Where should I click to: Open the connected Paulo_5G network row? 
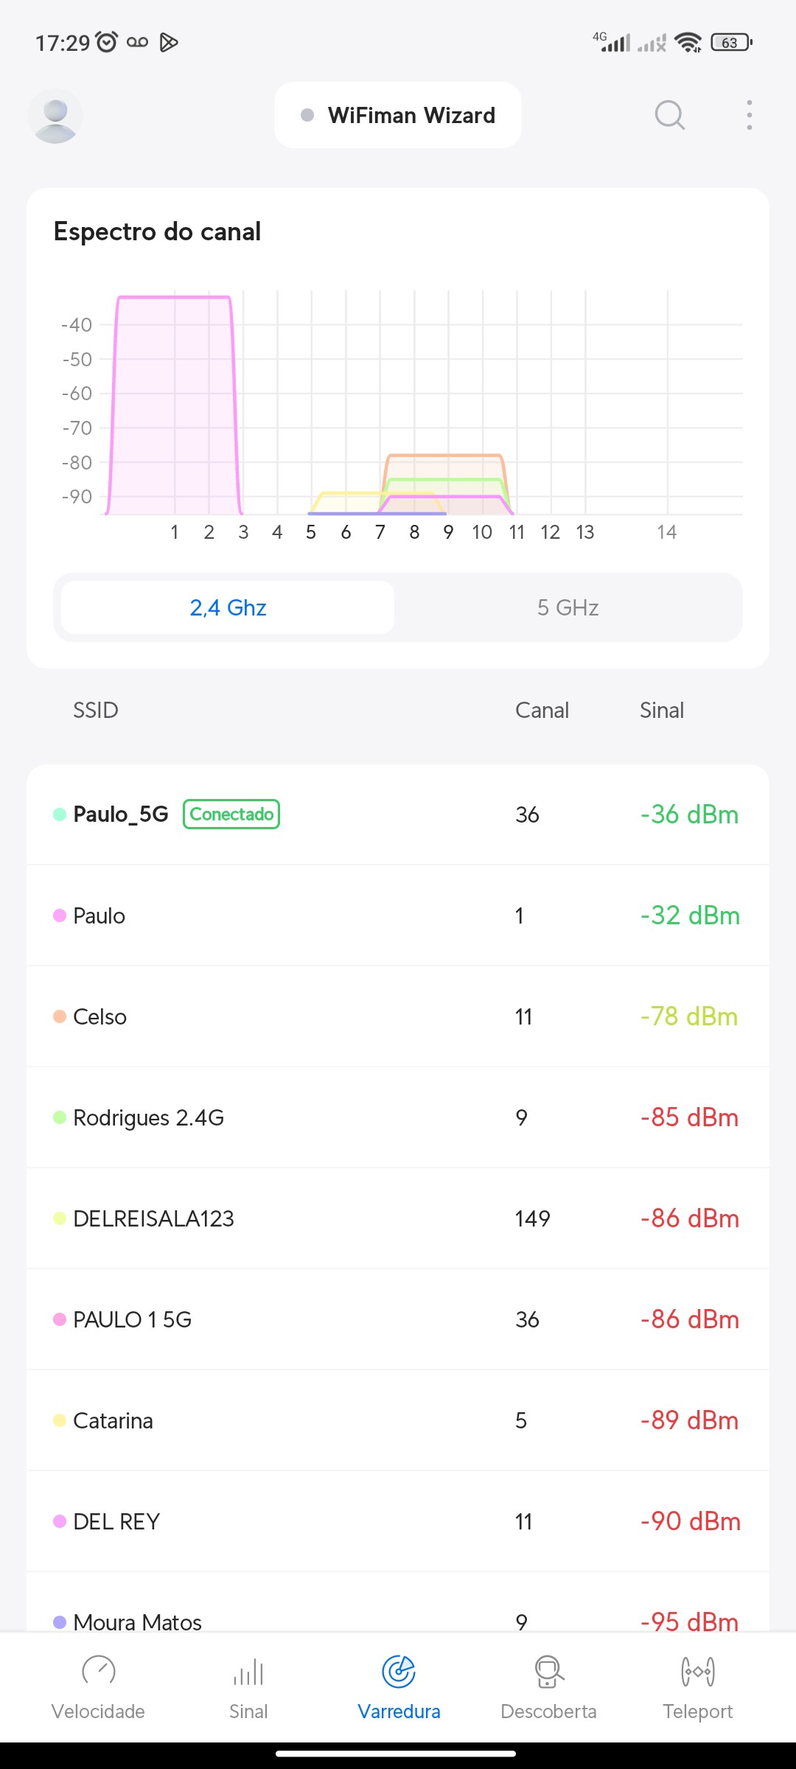coord(398,814)
